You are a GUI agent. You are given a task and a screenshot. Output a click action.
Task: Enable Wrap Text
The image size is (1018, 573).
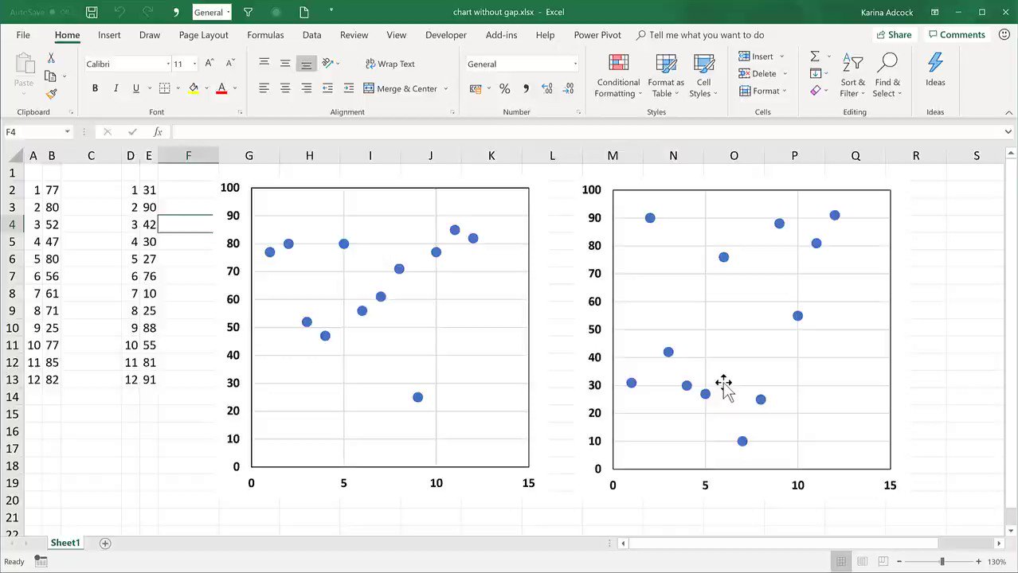[x=390, y=64]
